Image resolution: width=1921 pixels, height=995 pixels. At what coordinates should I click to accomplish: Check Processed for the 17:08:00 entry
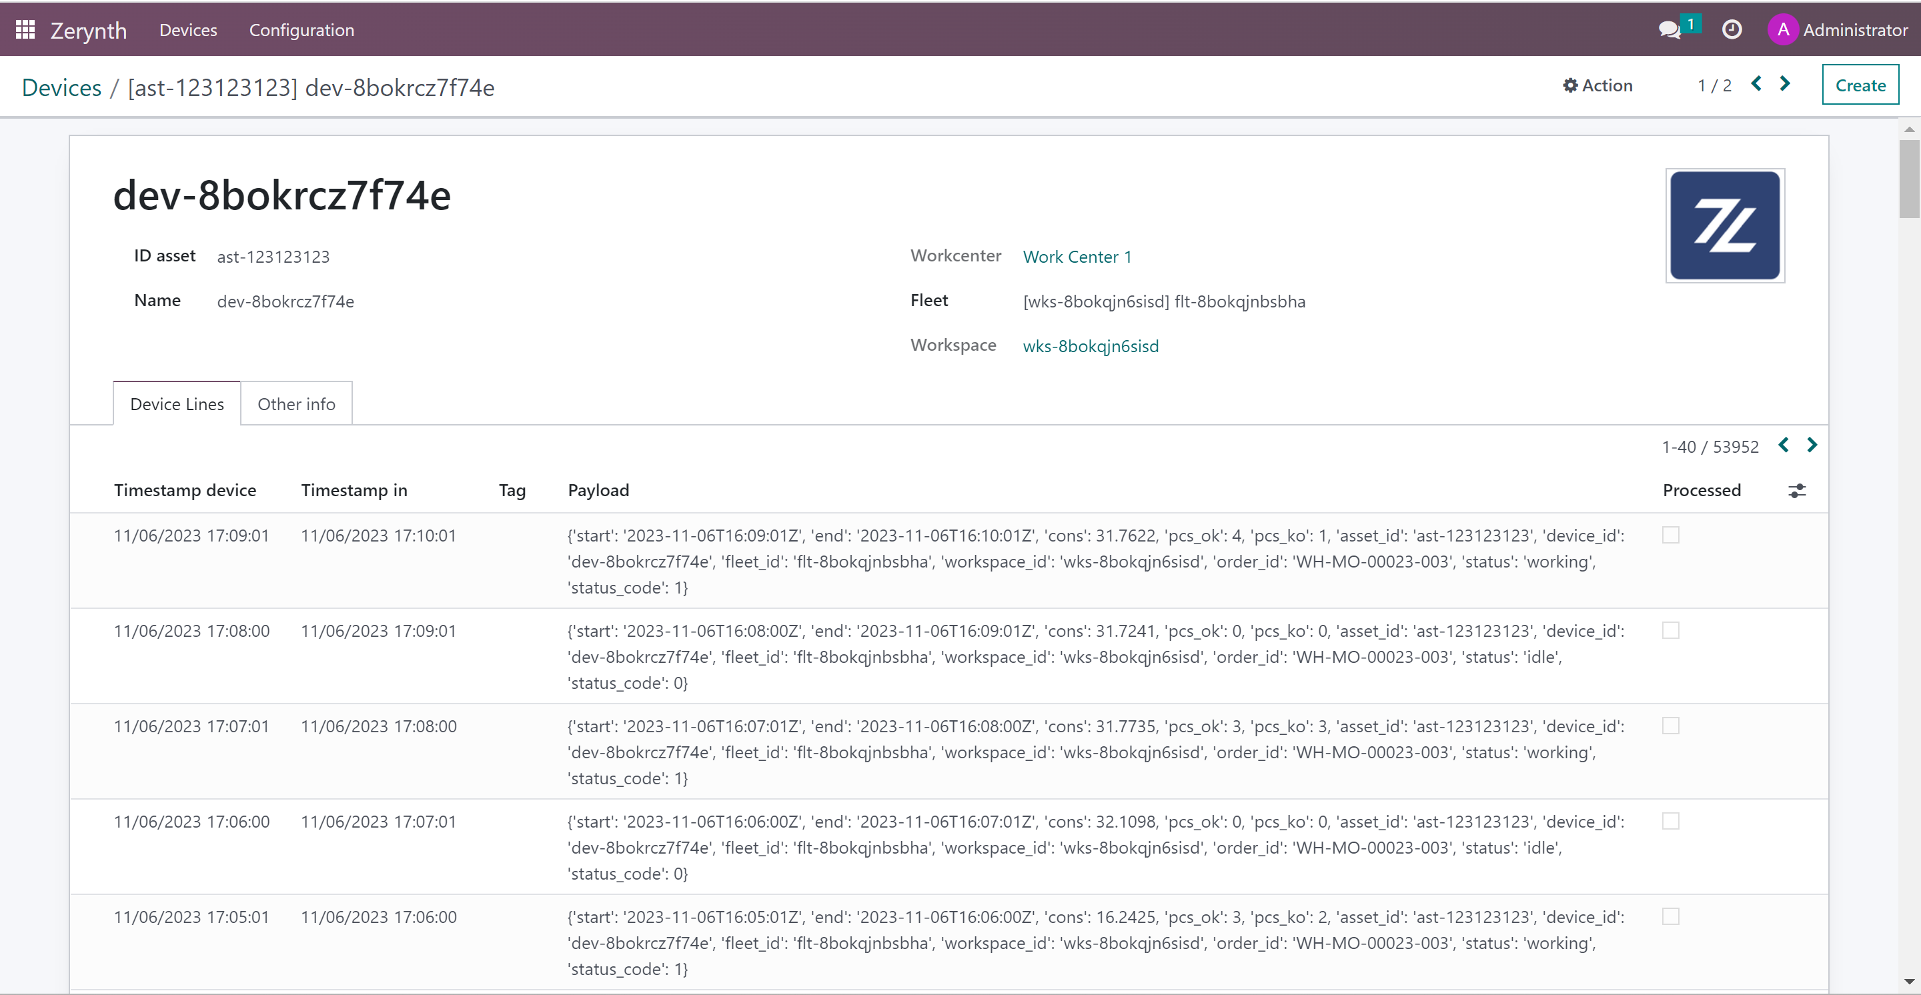(x=1670, y=630)
